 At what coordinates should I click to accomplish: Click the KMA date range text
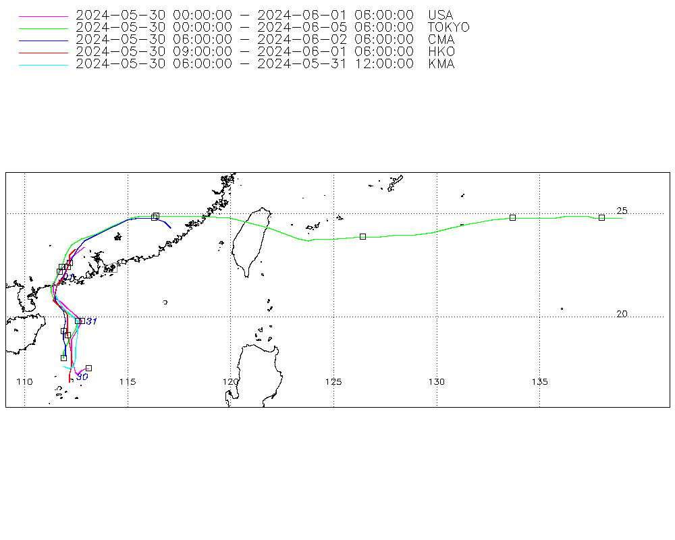[244, 63]
